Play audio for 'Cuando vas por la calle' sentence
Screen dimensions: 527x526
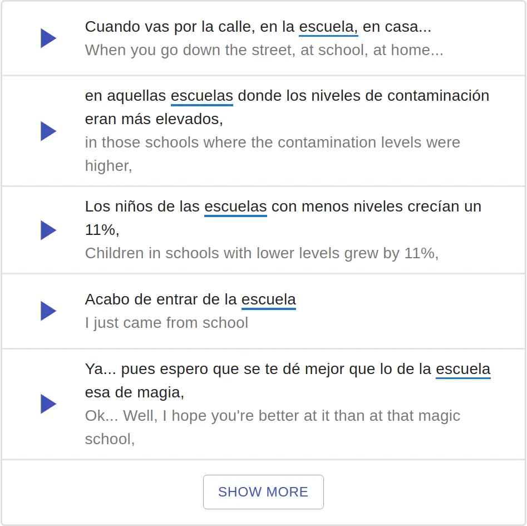[48, 38]
